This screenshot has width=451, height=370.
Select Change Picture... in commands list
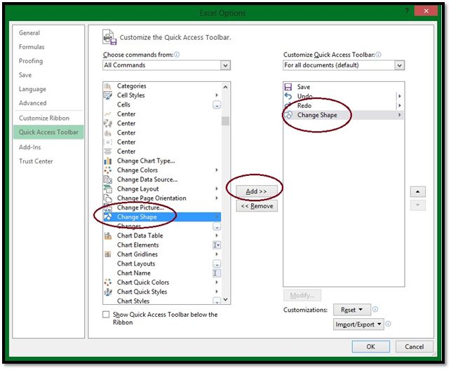click(x=162, y=207)
